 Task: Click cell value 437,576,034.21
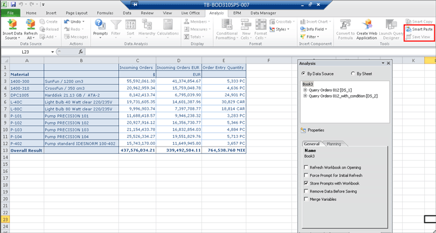(x=138, y=150)
